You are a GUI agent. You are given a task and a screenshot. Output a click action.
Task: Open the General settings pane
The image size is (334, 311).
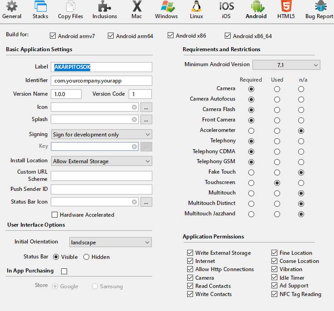(x=12, y=10)
